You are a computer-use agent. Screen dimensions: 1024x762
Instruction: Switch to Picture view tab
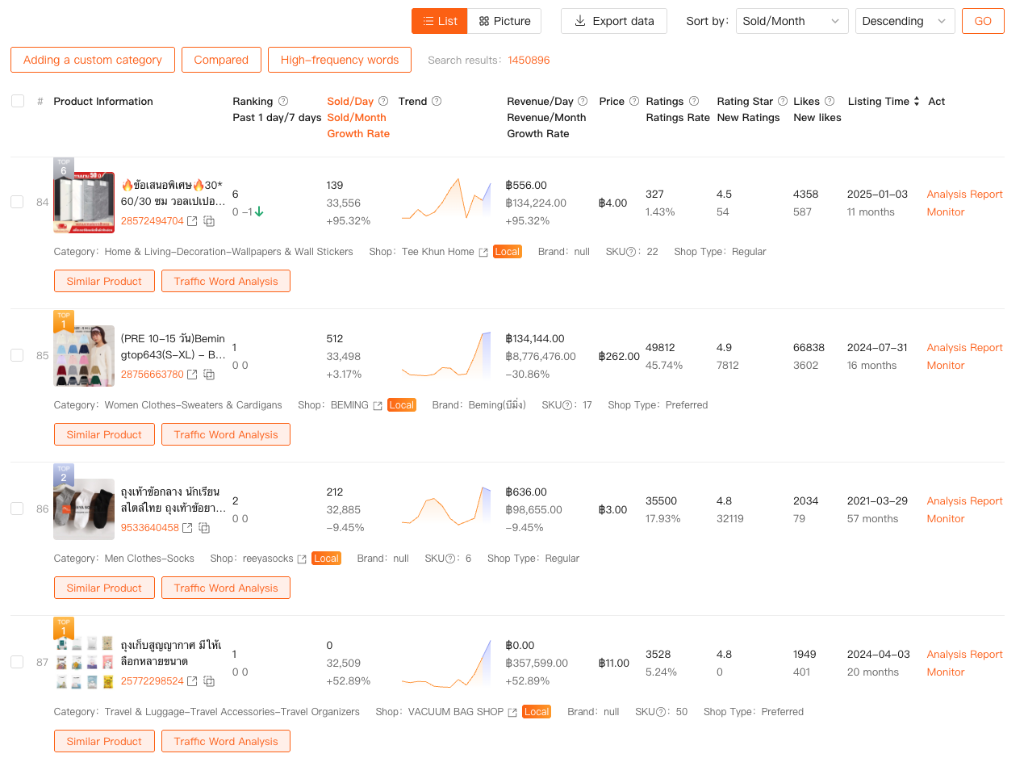[x=504, y=21]
